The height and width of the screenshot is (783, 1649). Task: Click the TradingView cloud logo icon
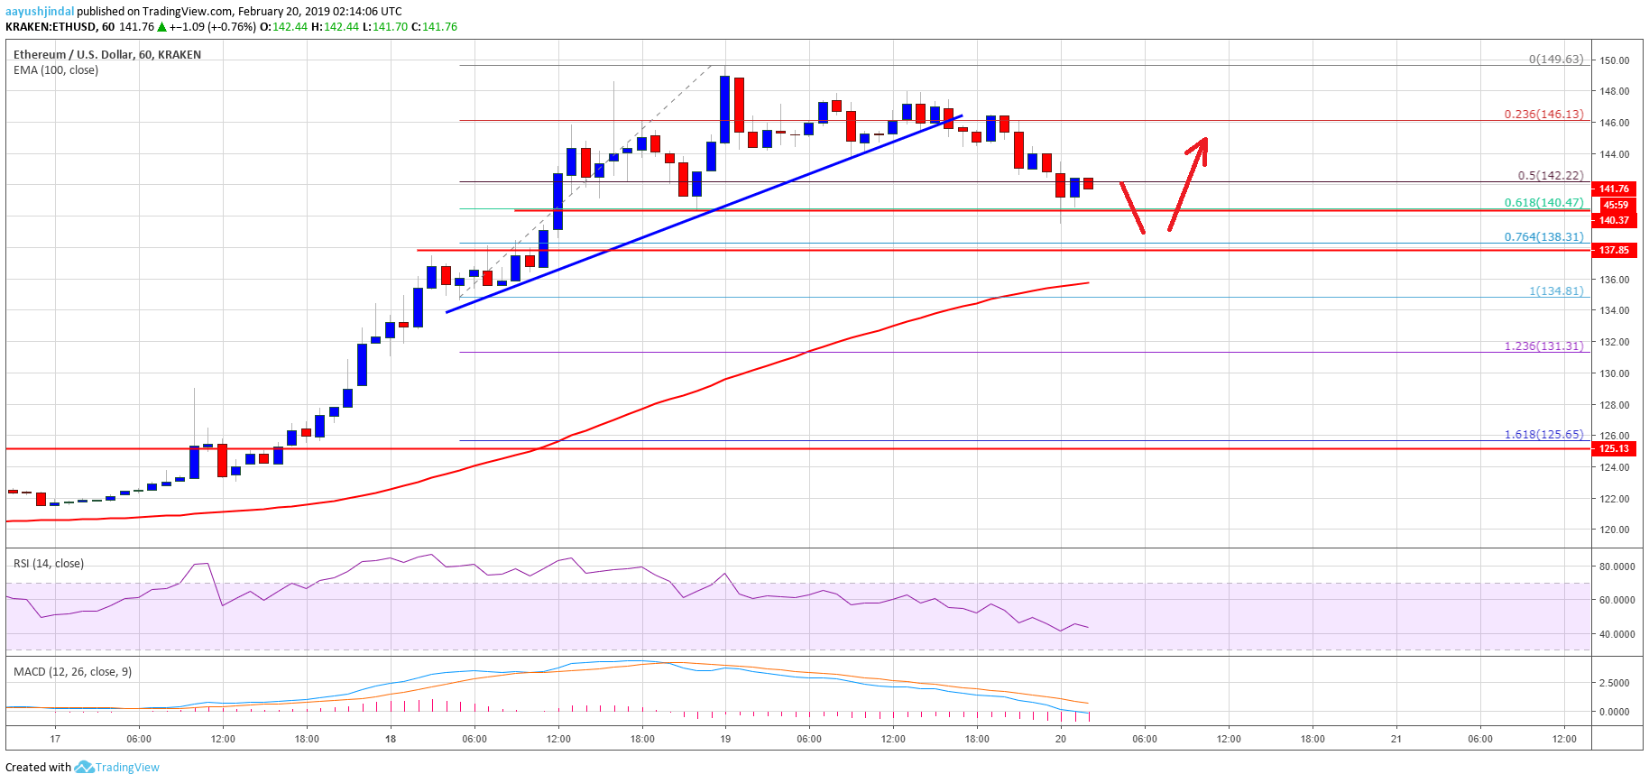click(x=84, y=767)
